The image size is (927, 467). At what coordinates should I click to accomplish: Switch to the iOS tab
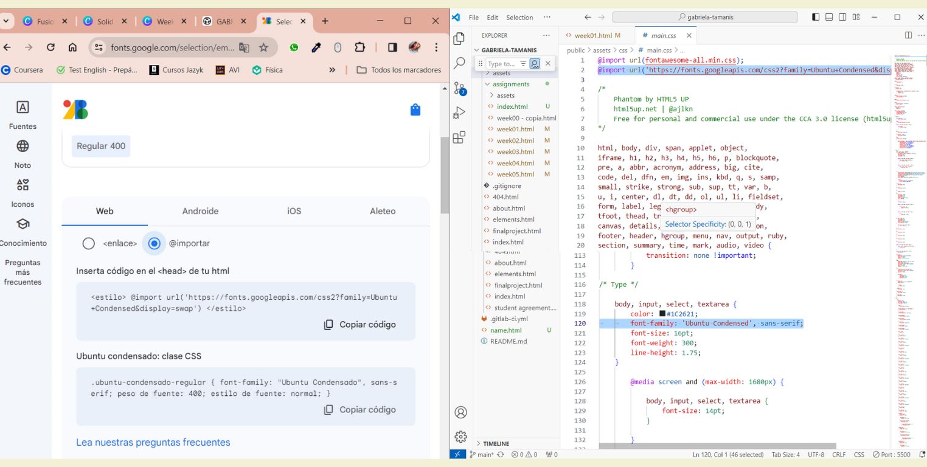click(x=294, y=211)
